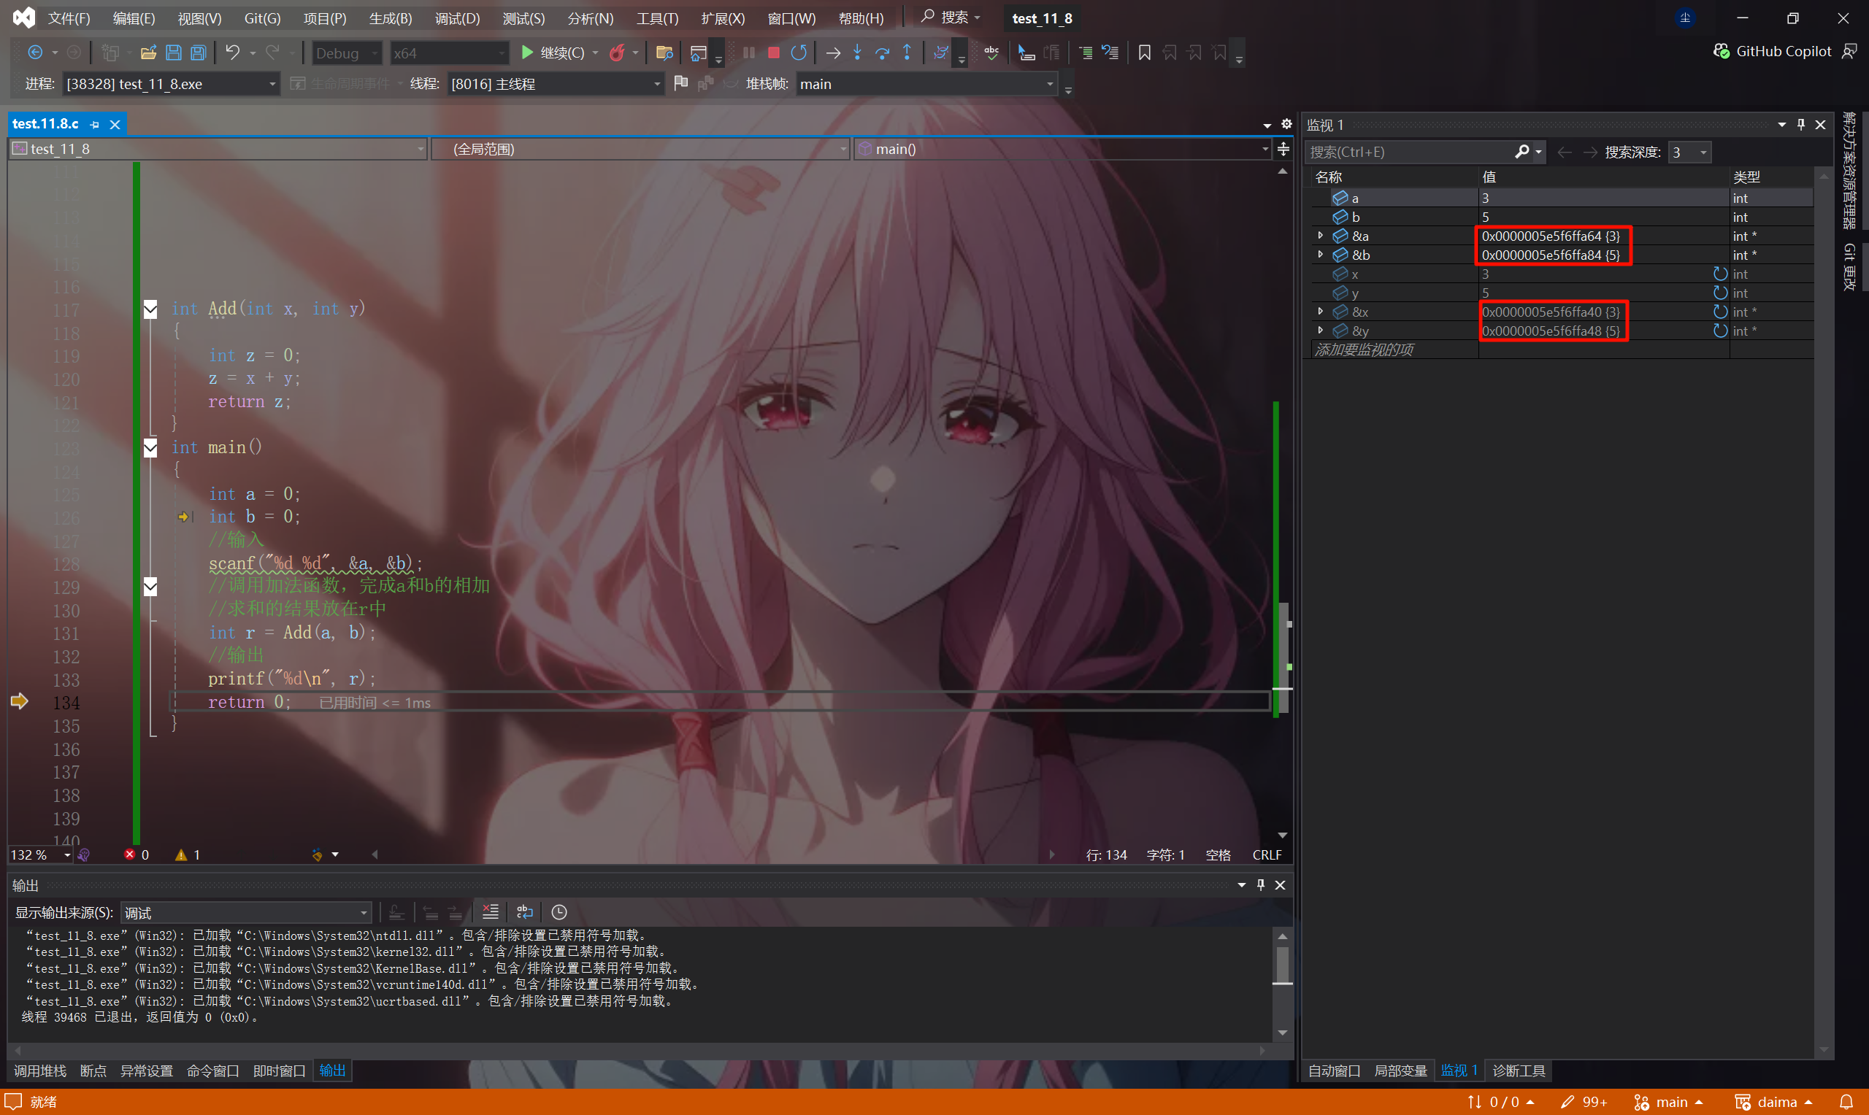Screen dimensions: 1869x1115
Task: Switch to the 局部变量 tab
Action: pos(1400,1070)
